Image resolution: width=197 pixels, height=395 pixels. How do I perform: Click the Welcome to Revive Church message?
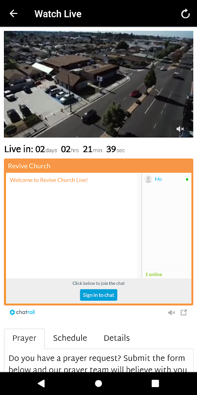click(49, 180)
